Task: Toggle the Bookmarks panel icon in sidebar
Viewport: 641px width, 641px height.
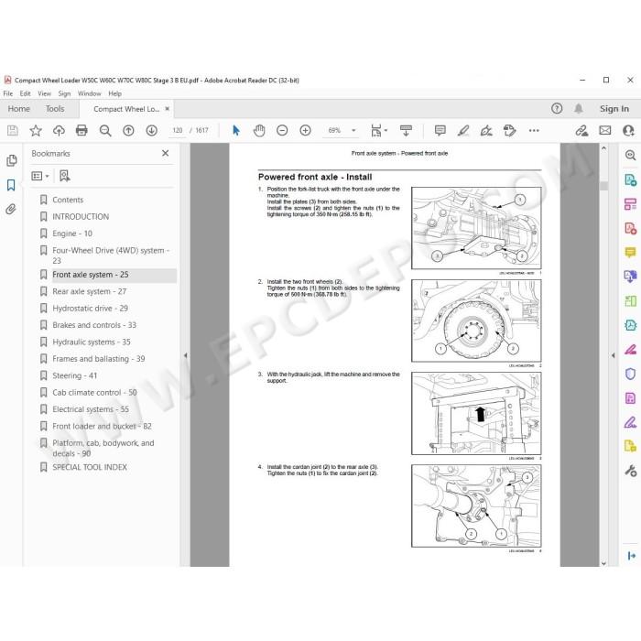Action: [11, 185]
